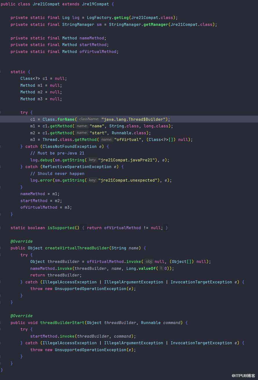Click log.error call
This screenshot has width=258, height=380.
(x=41, y=180)
